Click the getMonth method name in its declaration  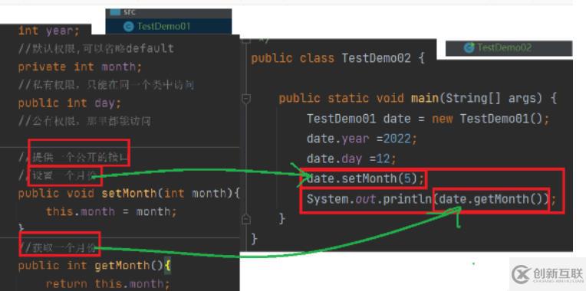click(x=122, y=266)
